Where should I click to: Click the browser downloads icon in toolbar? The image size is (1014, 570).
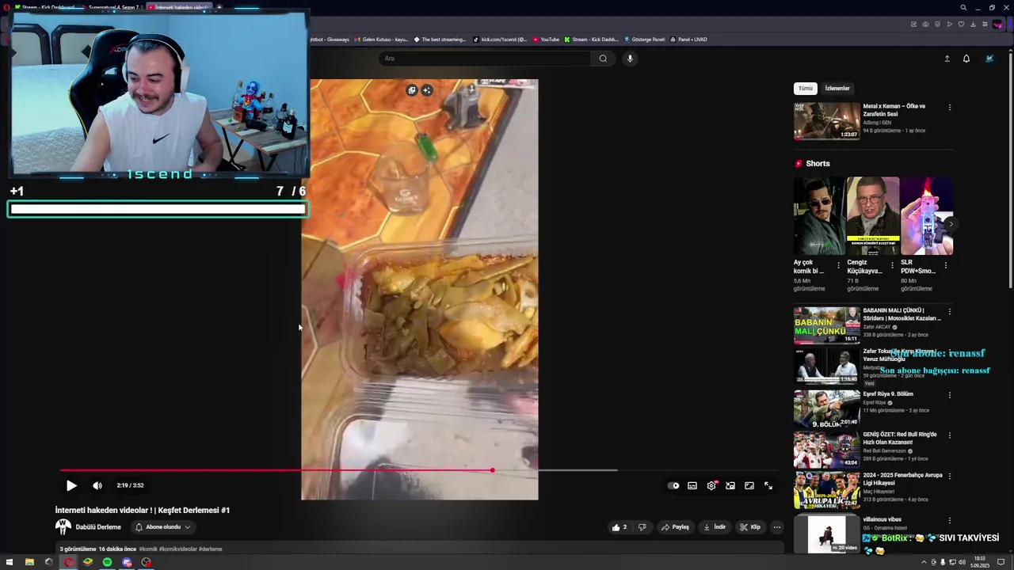pos(974,25)
